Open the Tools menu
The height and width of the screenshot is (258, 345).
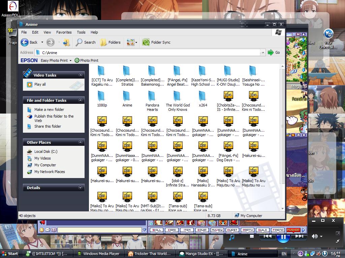[x=81, y=32]
